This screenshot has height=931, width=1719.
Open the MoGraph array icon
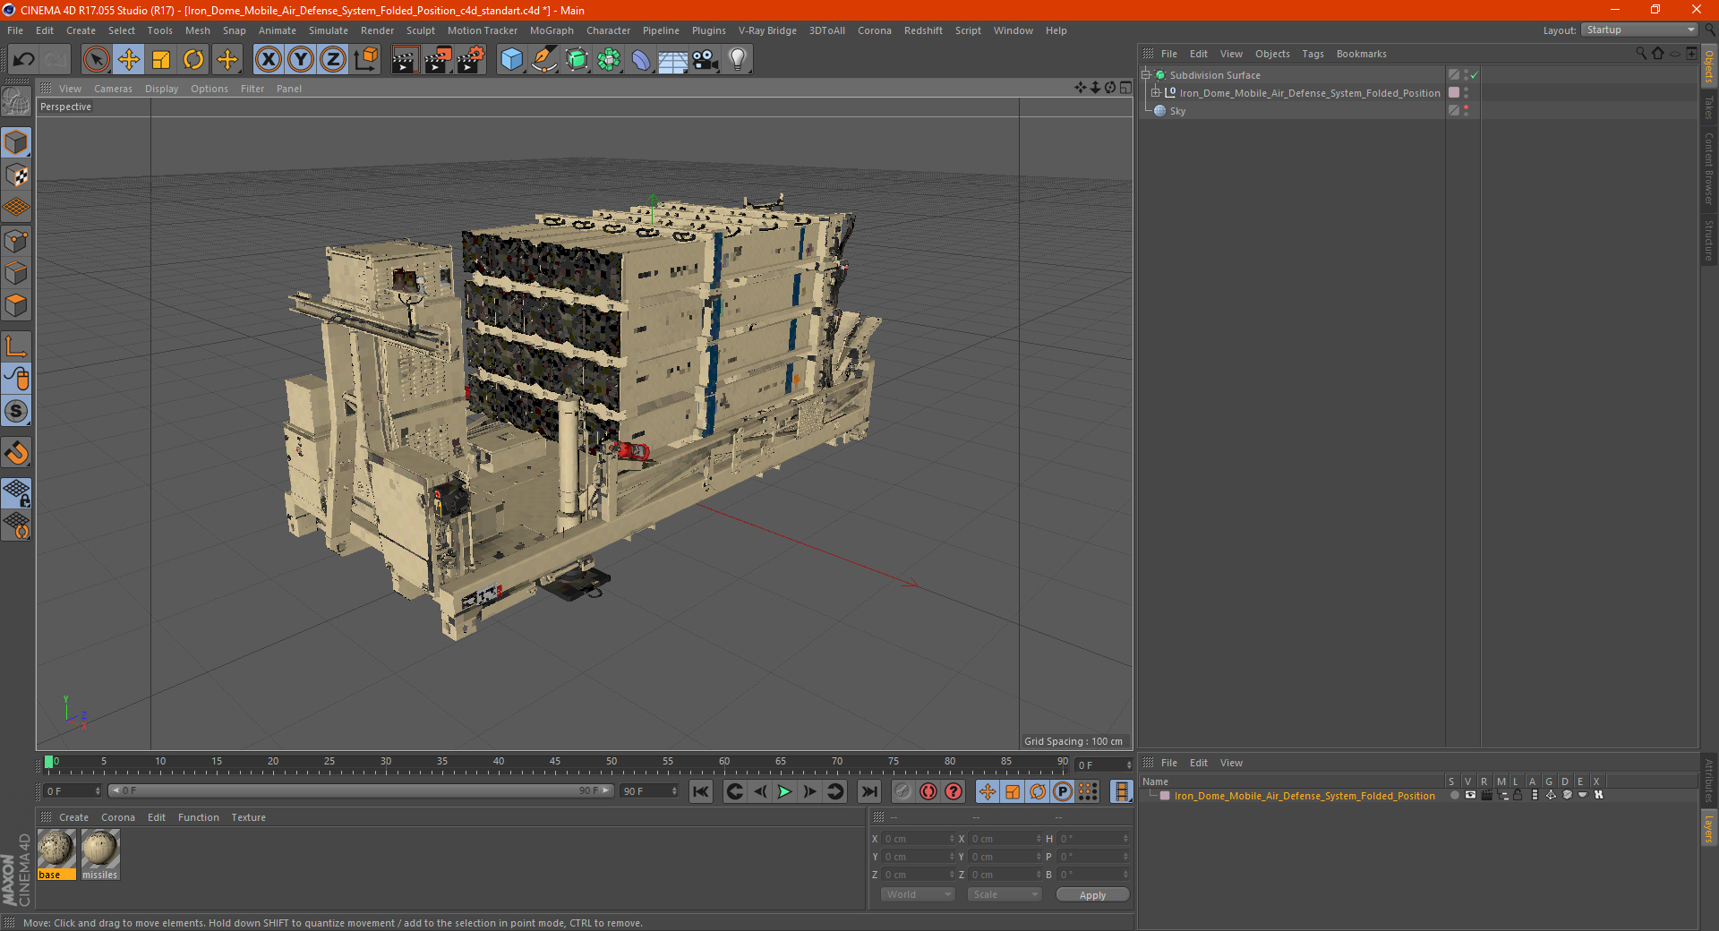click(609, 60)
